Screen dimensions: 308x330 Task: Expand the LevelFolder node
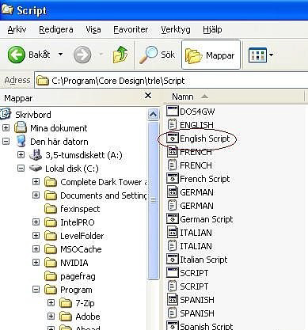coord(36,236)
